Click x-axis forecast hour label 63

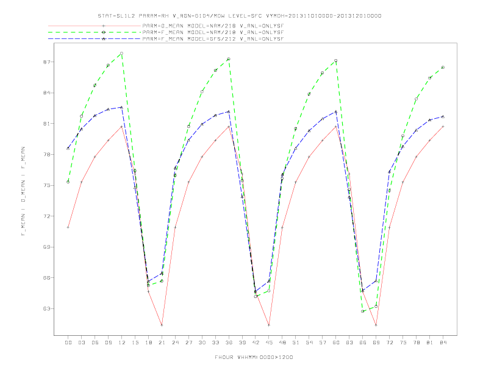(349, 343)
